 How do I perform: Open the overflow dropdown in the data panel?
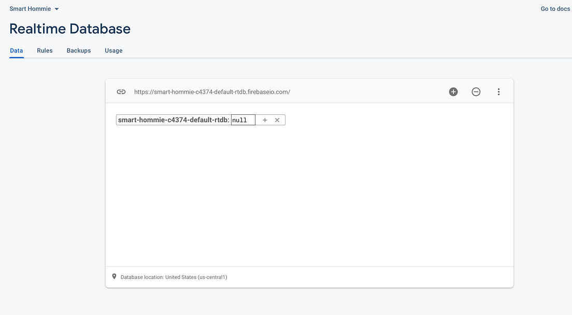pyautogui.click(x=498, y=92)
